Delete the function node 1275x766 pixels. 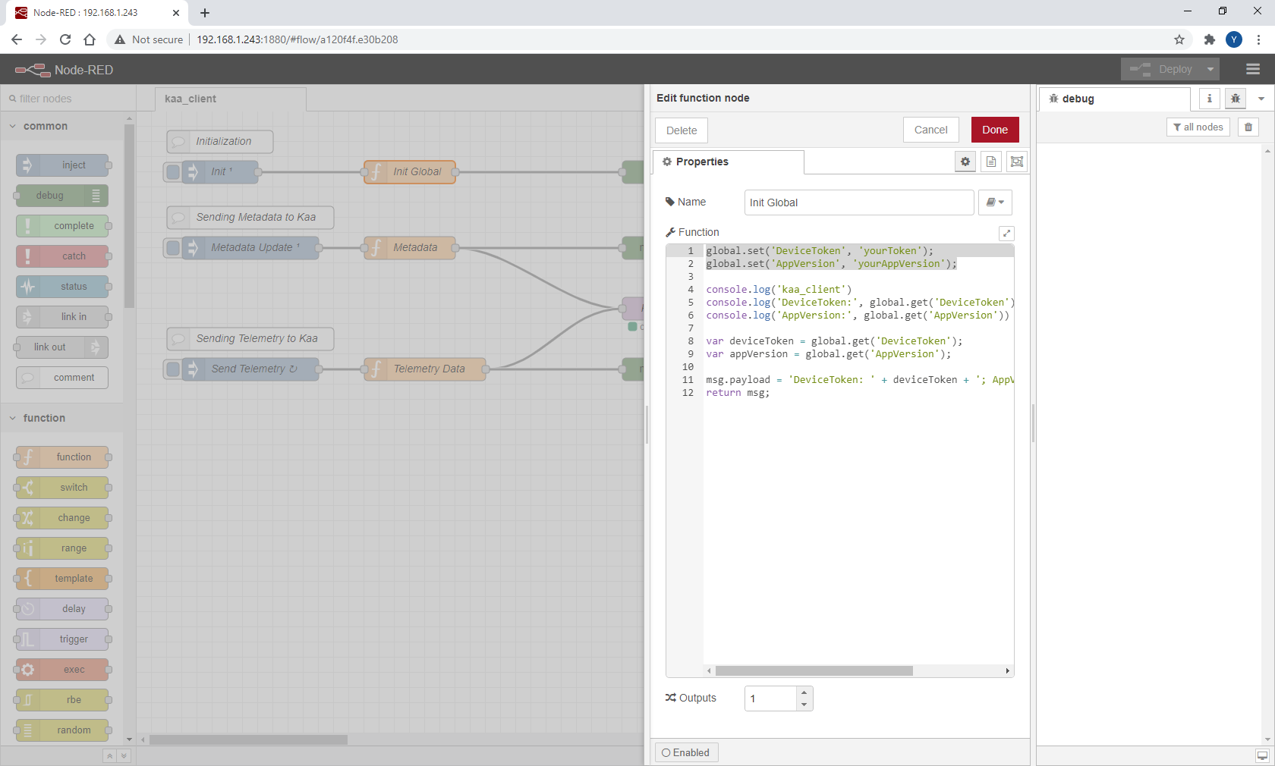[682, 130]
